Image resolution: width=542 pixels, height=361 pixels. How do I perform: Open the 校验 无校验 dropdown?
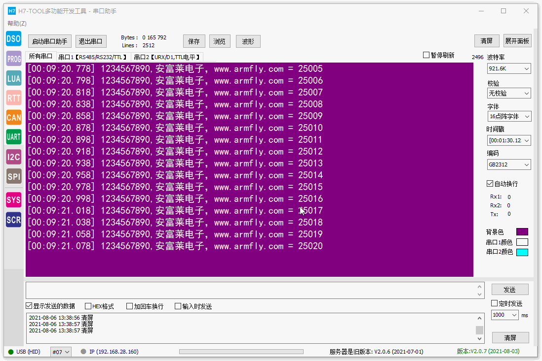509,94
